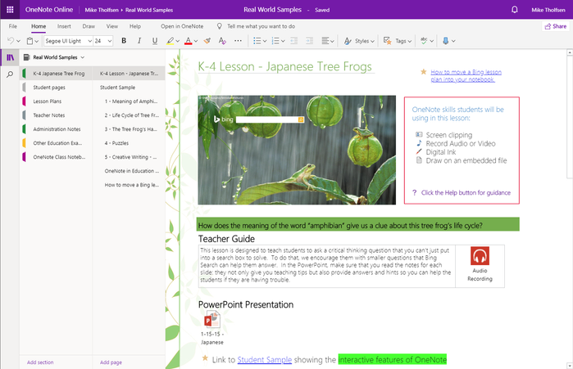Toggle Bold formatting
Screen dimensions: 573x369
(x=124, y=41)
